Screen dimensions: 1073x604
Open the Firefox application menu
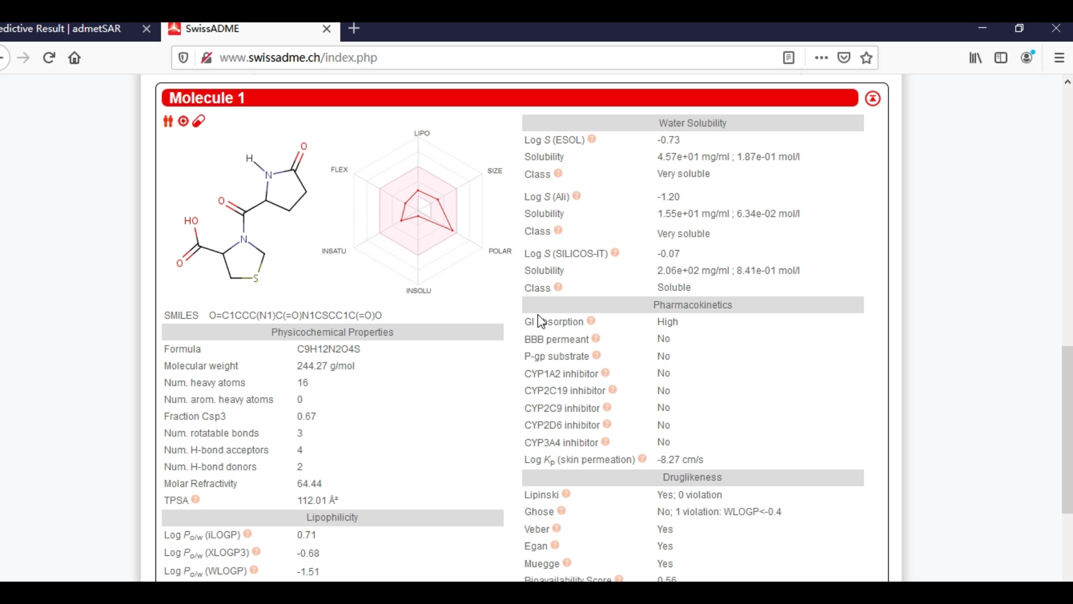tap(1060, 58)
